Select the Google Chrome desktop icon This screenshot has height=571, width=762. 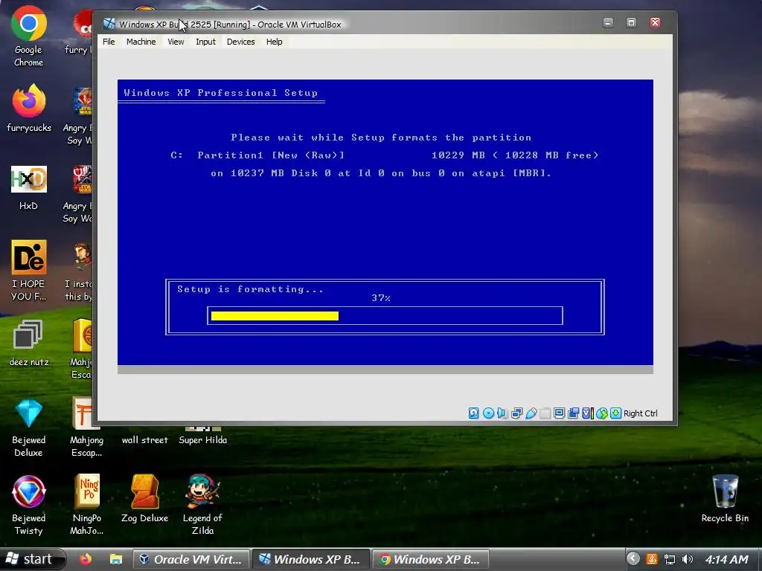(x=29, y=36)
